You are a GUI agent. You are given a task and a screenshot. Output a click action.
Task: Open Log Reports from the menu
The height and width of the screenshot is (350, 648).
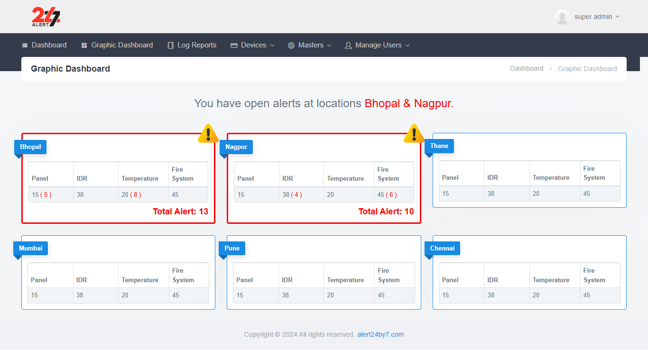point(197,45)
